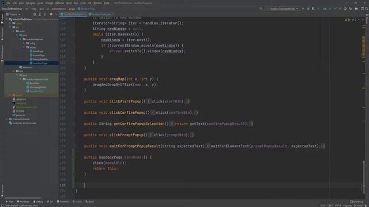Open the Build tool window

click(90, 202)
